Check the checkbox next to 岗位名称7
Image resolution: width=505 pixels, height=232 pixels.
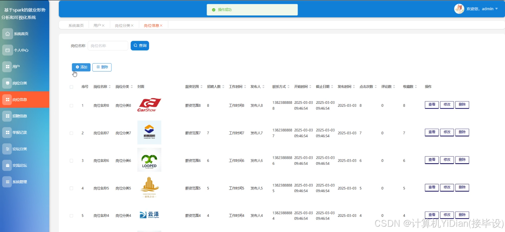(71, 133)
